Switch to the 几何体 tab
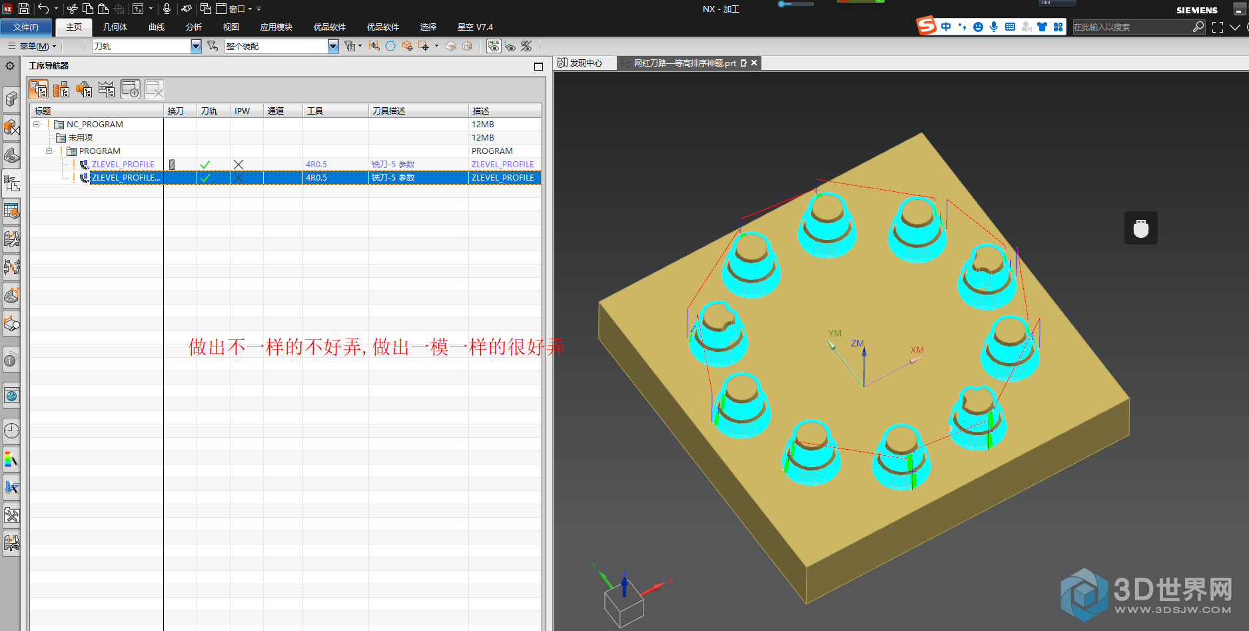The height and width of the screenshot is (631, 1249). [x=115, y=27]
